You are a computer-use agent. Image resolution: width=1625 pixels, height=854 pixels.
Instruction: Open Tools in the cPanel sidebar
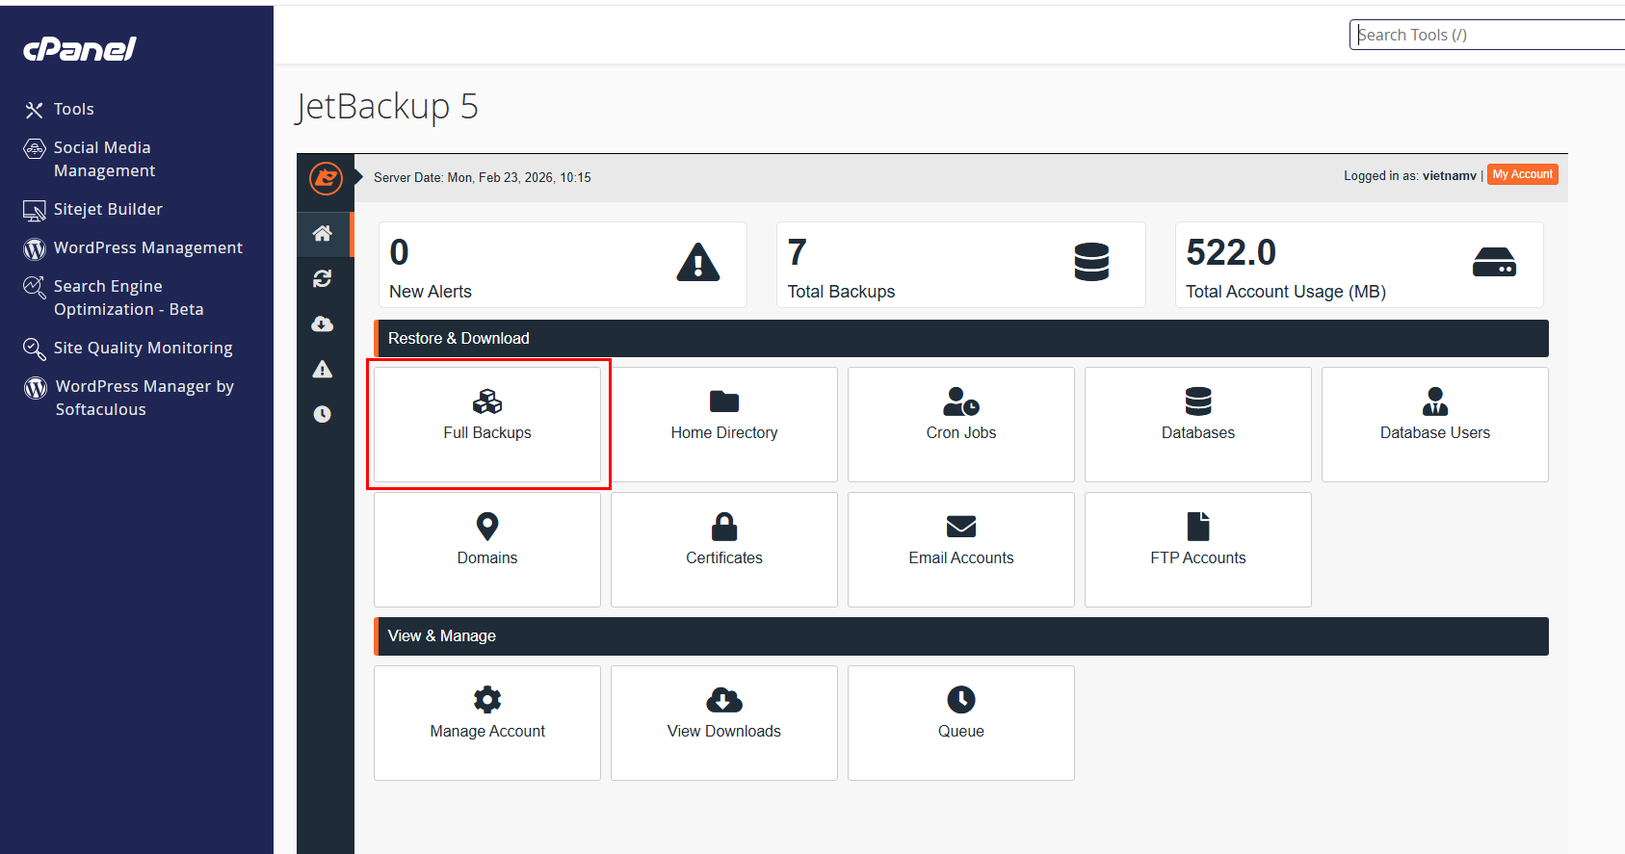pyautogui.click(x=73, y=109)
